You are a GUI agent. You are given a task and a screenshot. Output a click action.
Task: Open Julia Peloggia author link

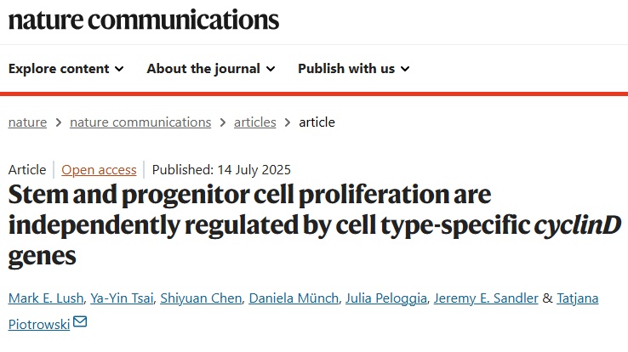(386, 298)
